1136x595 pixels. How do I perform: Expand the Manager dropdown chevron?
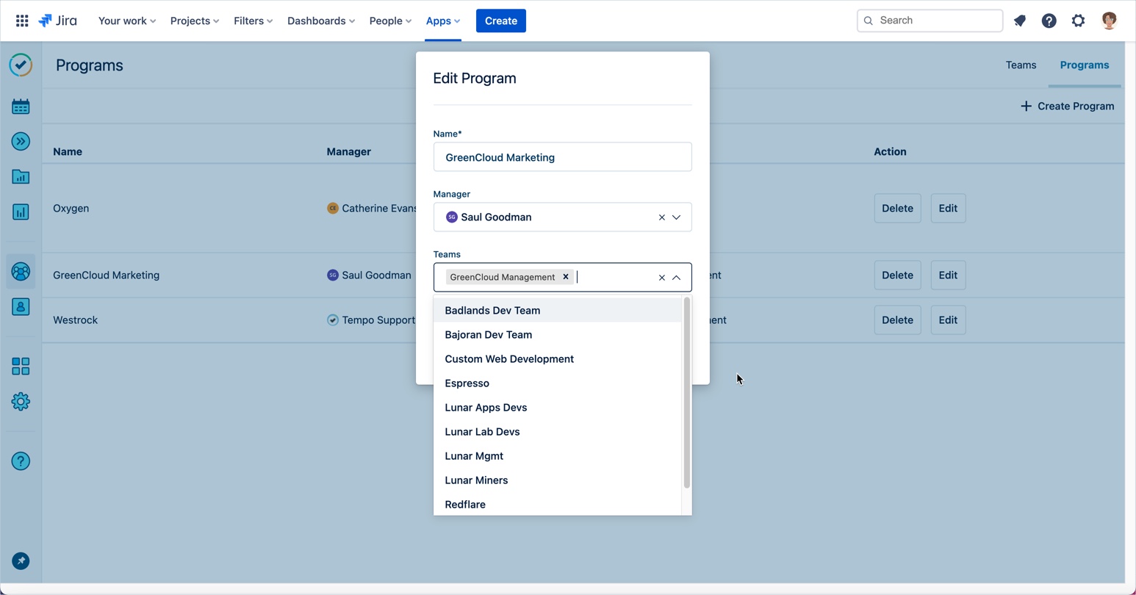[x=677, y=217]
